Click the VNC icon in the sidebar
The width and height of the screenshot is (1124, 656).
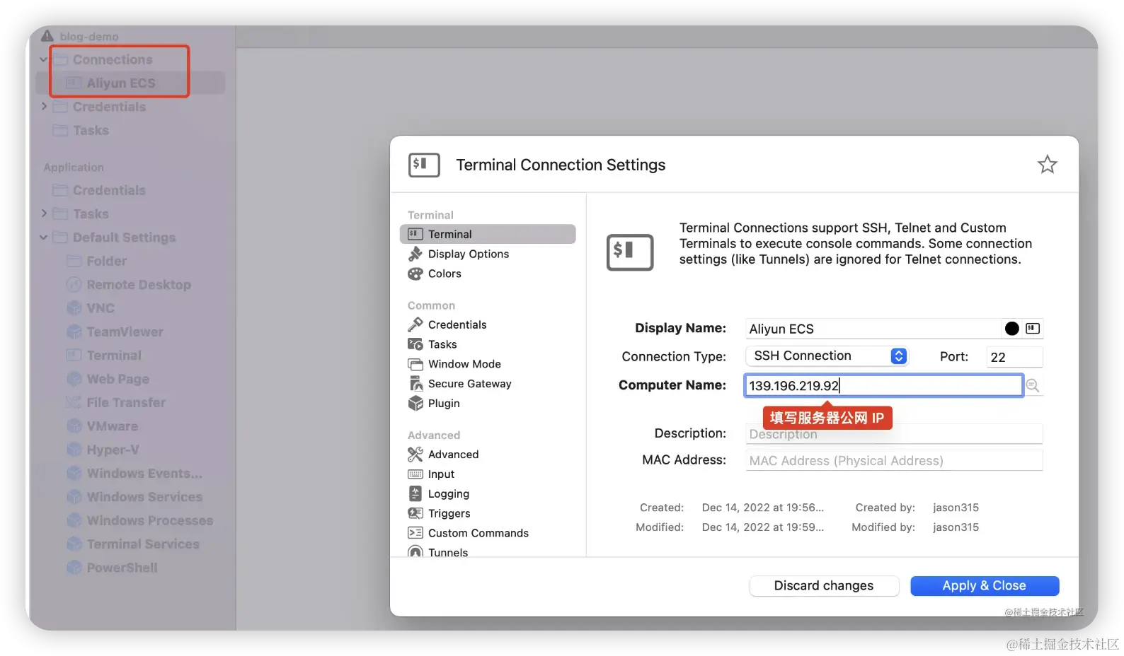pyautogui.click(x=74, y=308)
